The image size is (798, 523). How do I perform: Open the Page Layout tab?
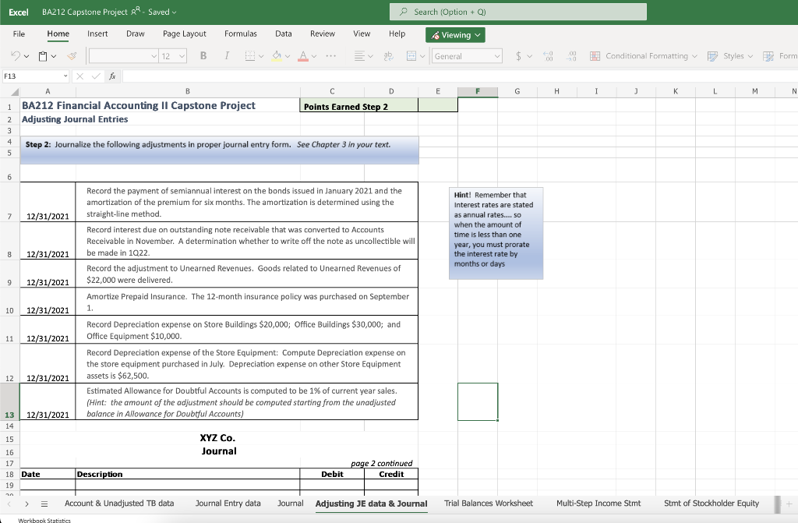pos(184,34)
